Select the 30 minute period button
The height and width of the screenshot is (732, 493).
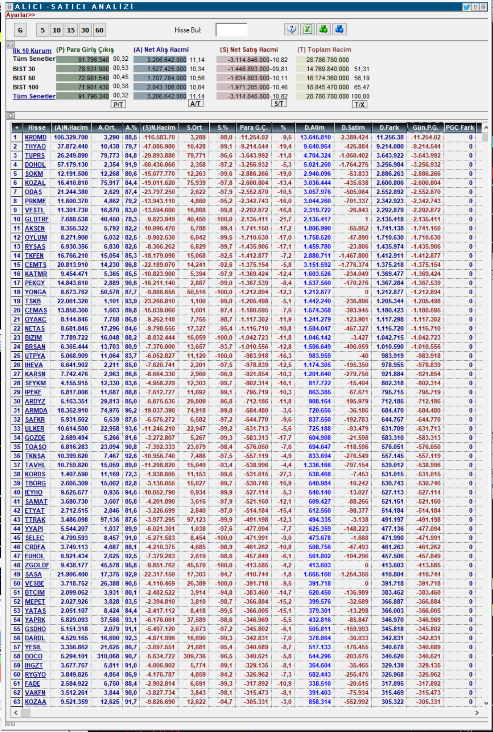point(85,30)
